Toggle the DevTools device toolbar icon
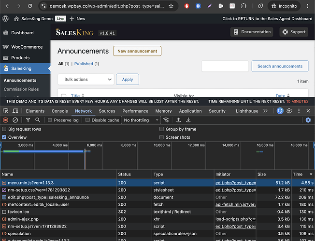315x241 pixels. (x=15, y=111)
